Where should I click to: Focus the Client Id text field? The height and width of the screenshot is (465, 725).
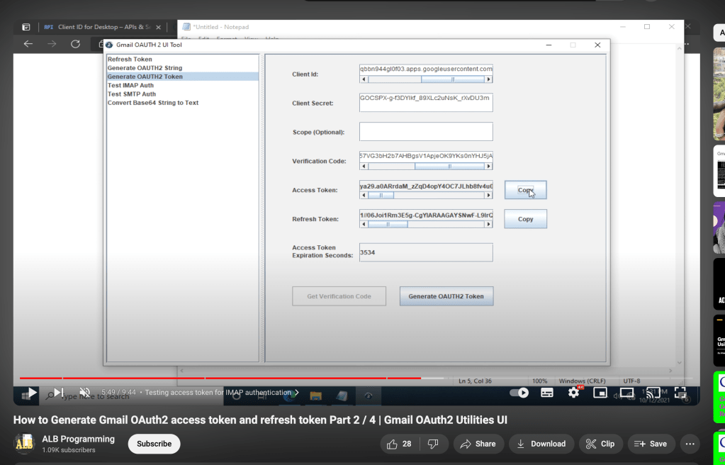click(x=426, y=69)
